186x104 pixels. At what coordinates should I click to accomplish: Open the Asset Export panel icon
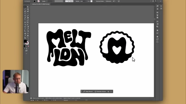pos(158,39)
